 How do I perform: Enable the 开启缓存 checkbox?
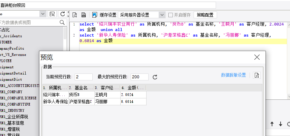tap(170, 15)
